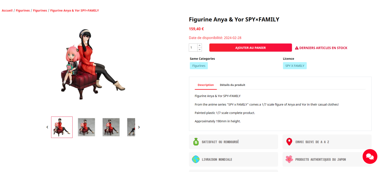The image size is (387, 172).
Task: Open the red chat bubble widget
Action: 370,156
